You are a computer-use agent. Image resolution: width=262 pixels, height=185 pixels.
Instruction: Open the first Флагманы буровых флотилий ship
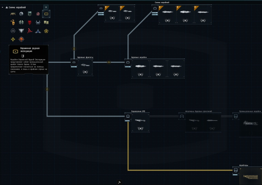(x=194, y=123)
